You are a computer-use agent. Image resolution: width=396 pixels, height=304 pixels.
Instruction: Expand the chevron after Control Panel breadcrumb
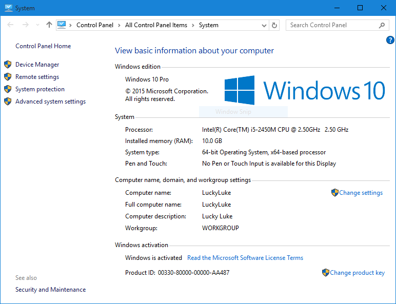point(119,25)
